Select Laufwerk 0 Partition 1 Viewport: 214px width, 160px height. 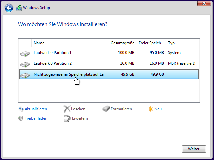click(109, 53)
